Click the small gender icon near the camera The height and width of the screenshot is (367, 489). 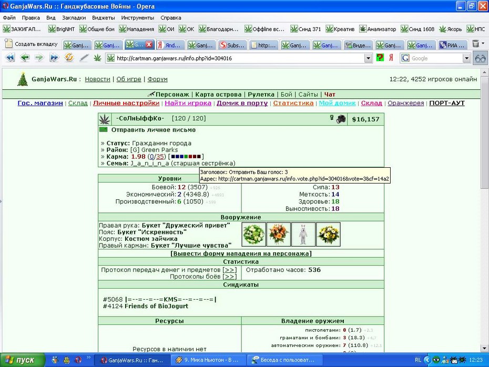(x=332, y=118)
